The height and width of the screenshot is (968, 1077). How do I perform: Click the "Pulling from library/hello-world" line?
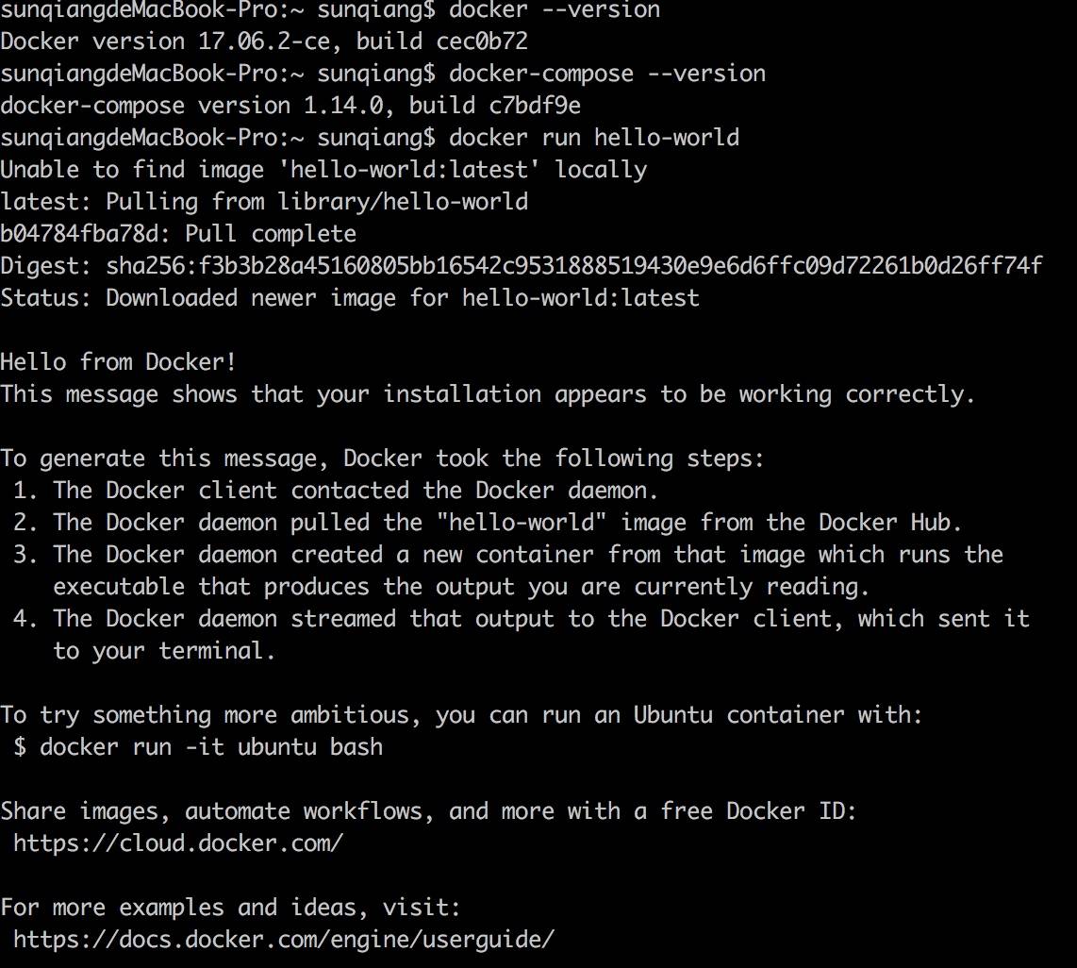click(264, 202)
